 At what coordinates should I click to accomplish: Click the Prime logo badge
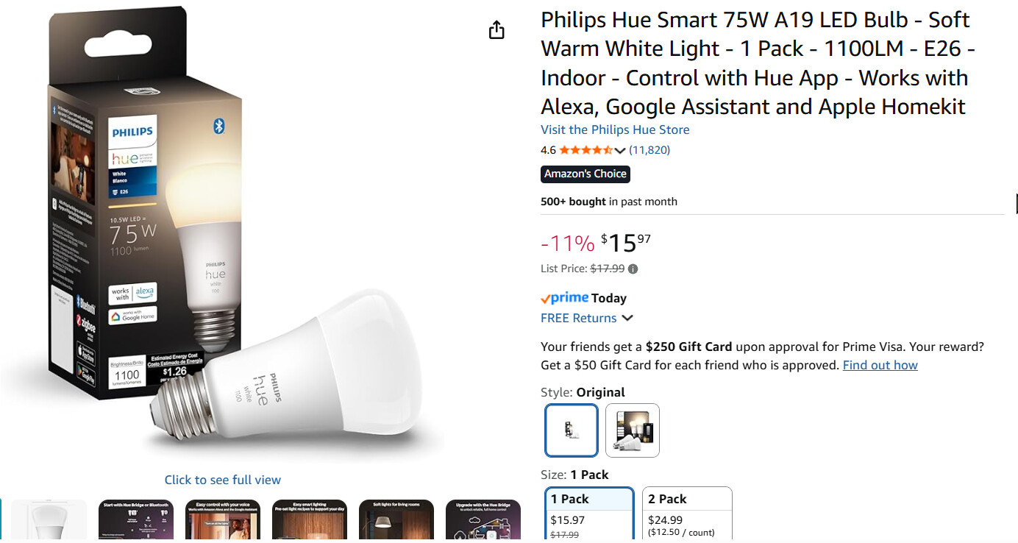[565, 298]
